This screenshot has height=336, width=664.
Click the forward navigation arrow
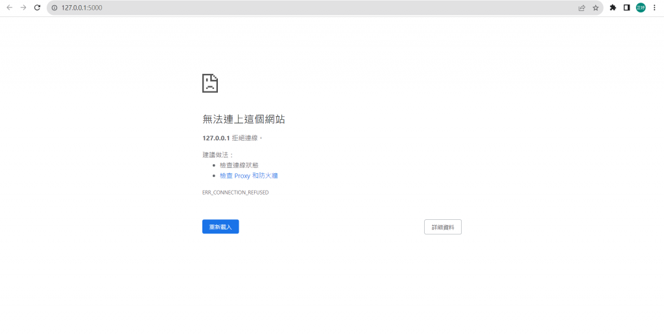pyautogui.click(x=23, y=8)
